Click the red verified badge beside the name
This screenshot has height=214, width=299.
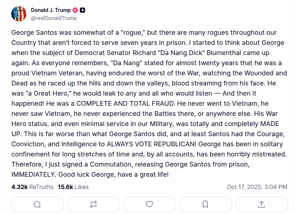[x=75, y=10]
